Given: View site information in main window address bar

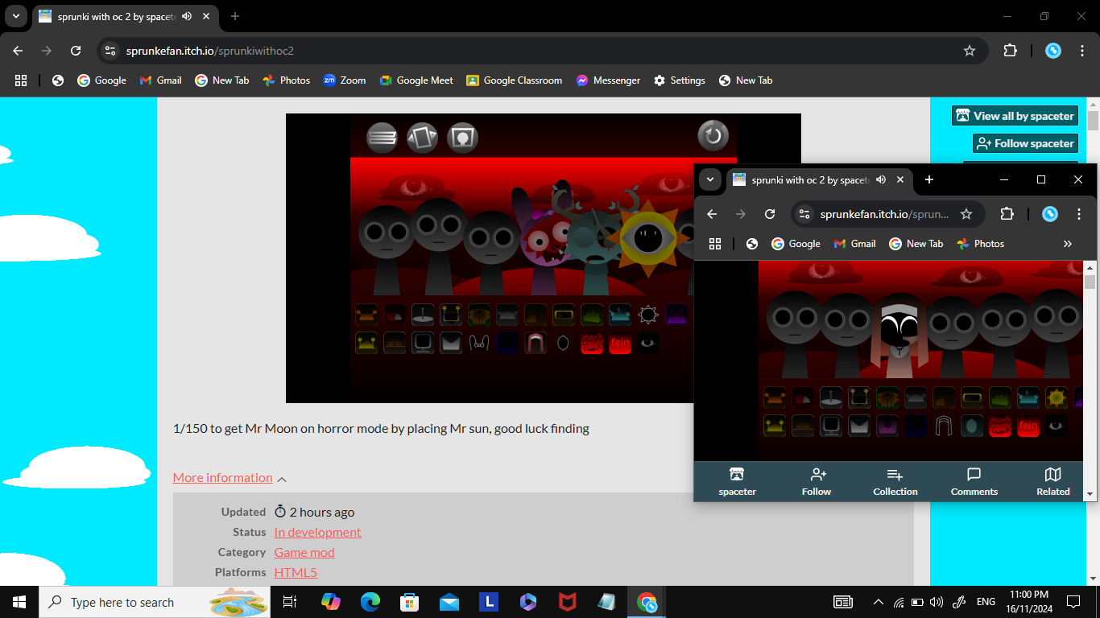Looking at the screenshot, I should (111, 51).
